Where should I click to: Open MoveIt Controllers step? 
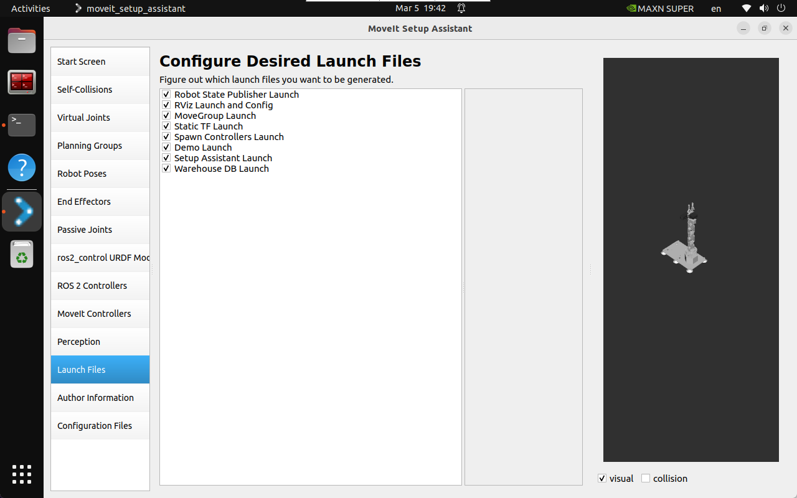tap(100, 314)
